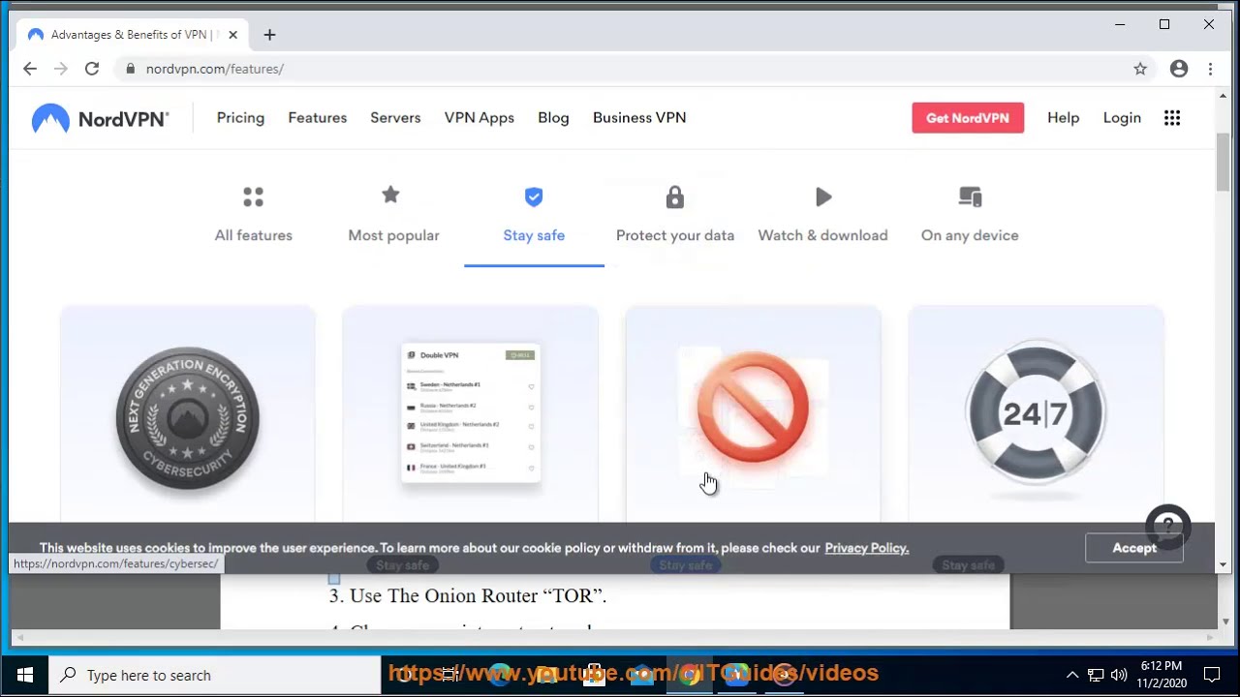This screenshot has width=1240, height=697.
Task: Click the browser page scroll-down arrow
Action: coord(1224,564)
